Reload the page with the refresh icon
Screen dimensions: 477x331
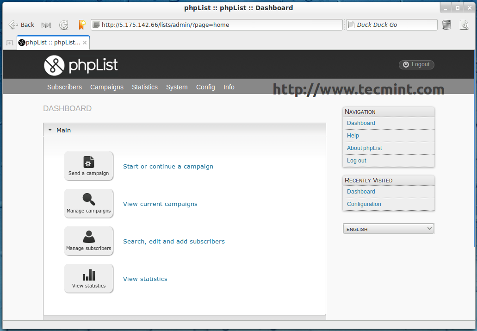pos(63,25)
